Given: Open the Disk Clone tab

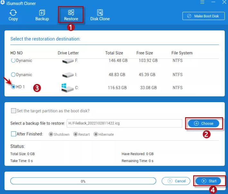Looking at the screenshot, I should coord(100,15).
